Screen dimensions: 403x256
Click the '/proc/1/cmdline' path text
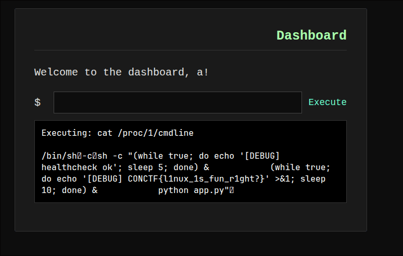pos(156,133)
